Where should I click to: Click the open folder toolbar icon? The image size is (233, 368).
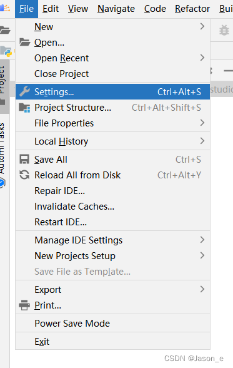[x=4, y=30]
